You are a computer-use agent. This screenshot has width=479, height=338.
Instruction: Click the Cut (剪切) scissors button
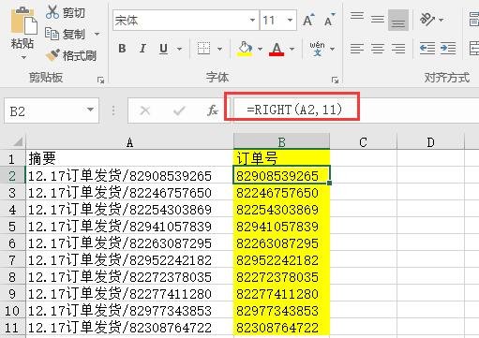[x=65, y=12]
